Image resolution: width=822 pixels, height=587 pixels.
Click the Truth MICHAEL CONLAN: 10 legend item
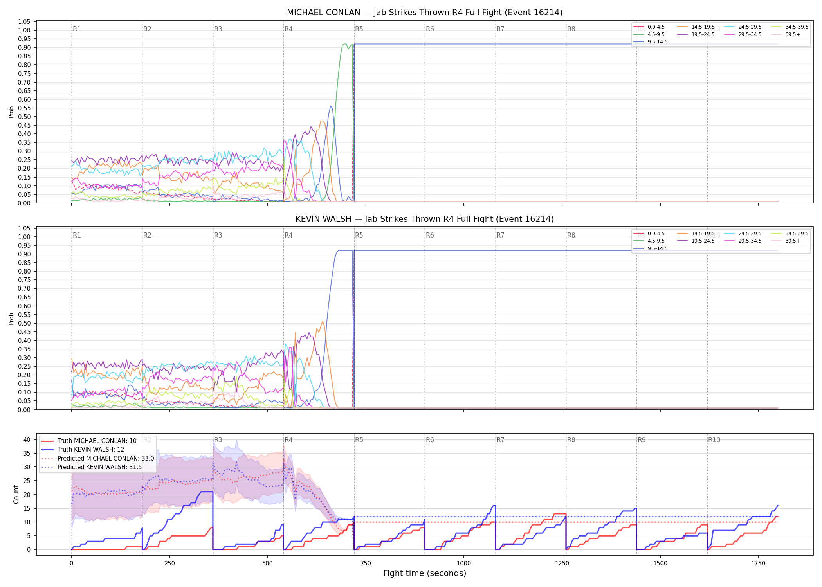point(89,441)
